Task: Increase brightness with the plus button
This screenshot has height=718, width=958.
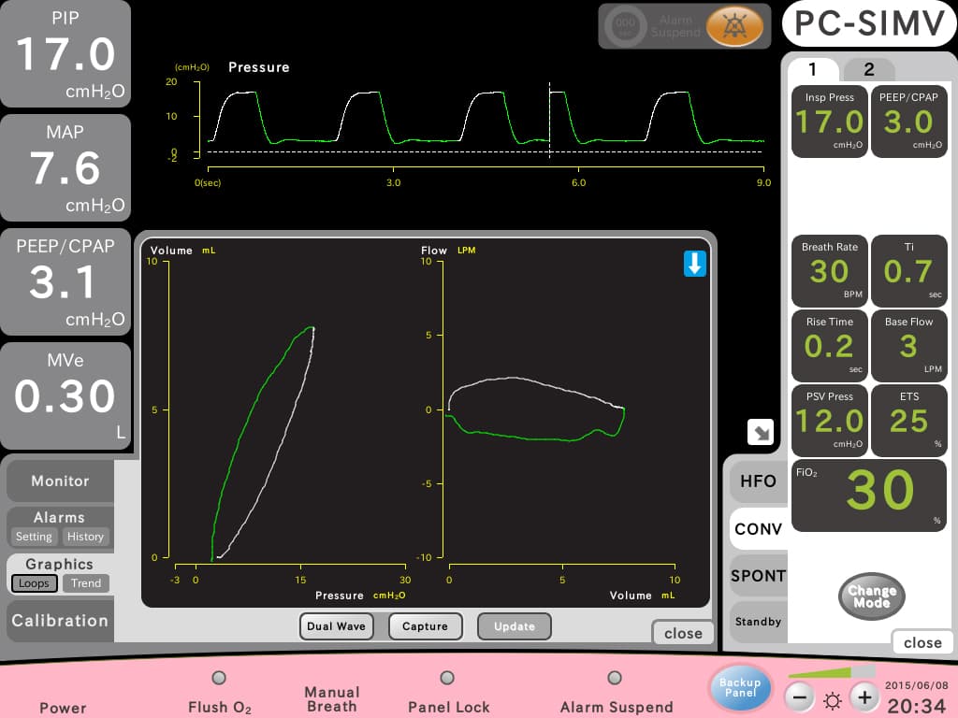Action: tap(864, 697)
